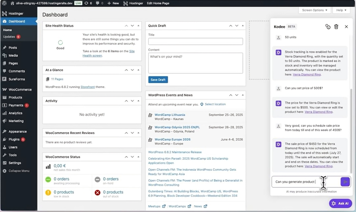Toggle WooCommerce Recent Reviews panel triangle
This screenshot has width=356, height=212.
[x=138, y=133]
